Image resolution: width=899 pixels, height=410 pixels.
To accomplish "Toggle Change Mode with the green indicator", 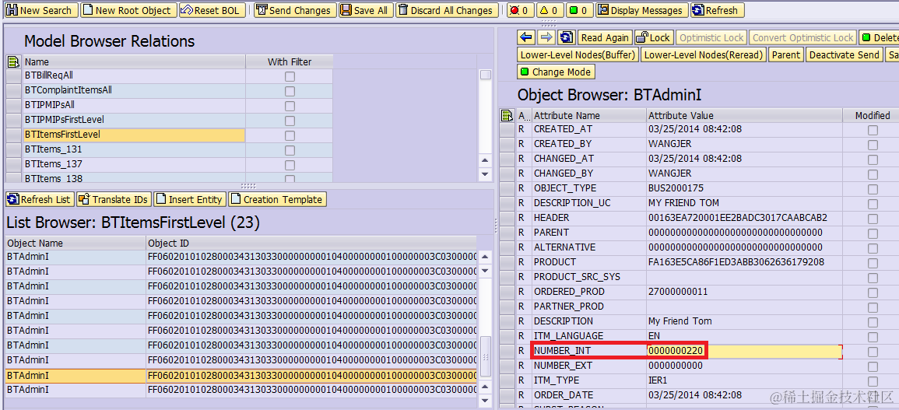I will click(555, 72).
